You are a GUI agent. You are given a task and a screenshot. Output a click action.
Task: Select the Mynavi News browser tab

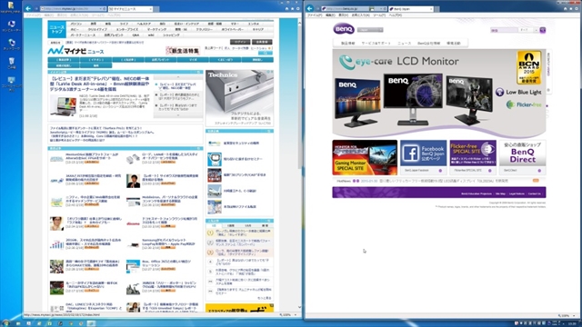(x=130, y=8)
